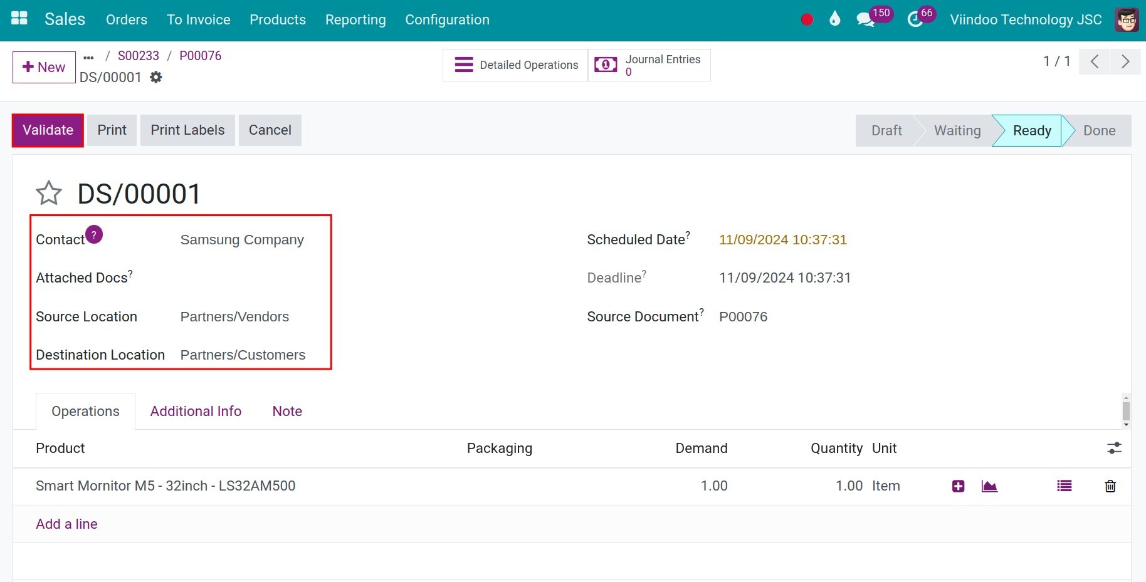Viewport: 1146px width, 582px height.
Task: Open conversations showing 150 messages
Action: (874, 17)
